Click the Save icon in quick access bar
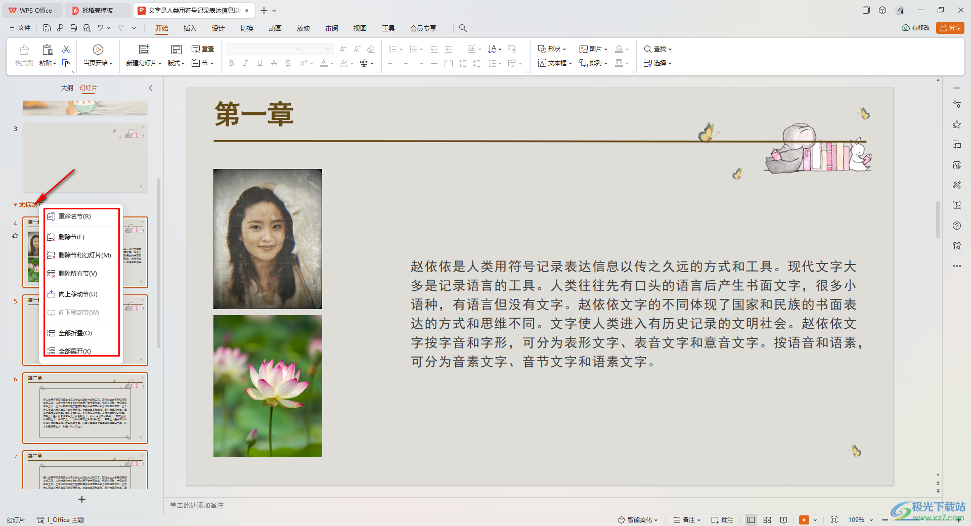Viewport: 971px width, 526px height. (x=47, y=28)
